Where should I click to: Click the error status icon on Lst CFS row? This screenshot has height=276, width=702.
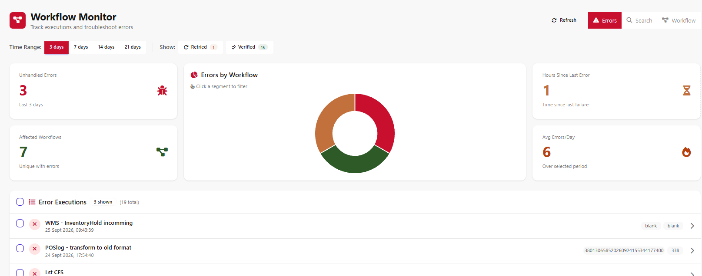point(35,273)
